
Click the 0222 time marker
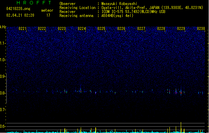point(42,29)
